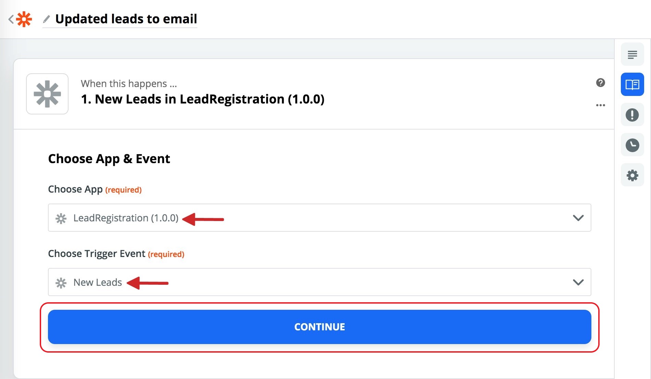Expand the Choose Trigger Event dropdown chevron
Image resolution: width=651 pixels, height=379 pixels.
(x=578, y=282)
